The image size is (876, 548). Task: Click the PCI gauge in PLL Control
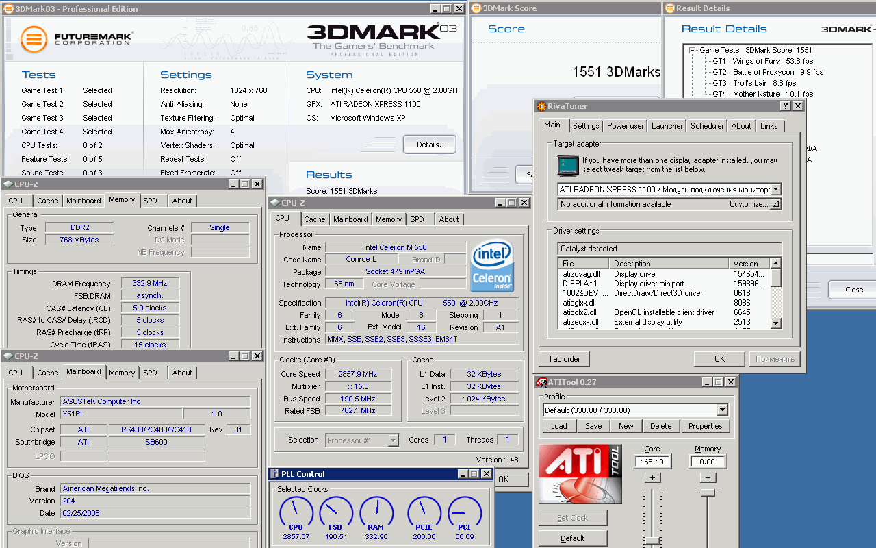[465, 513]
